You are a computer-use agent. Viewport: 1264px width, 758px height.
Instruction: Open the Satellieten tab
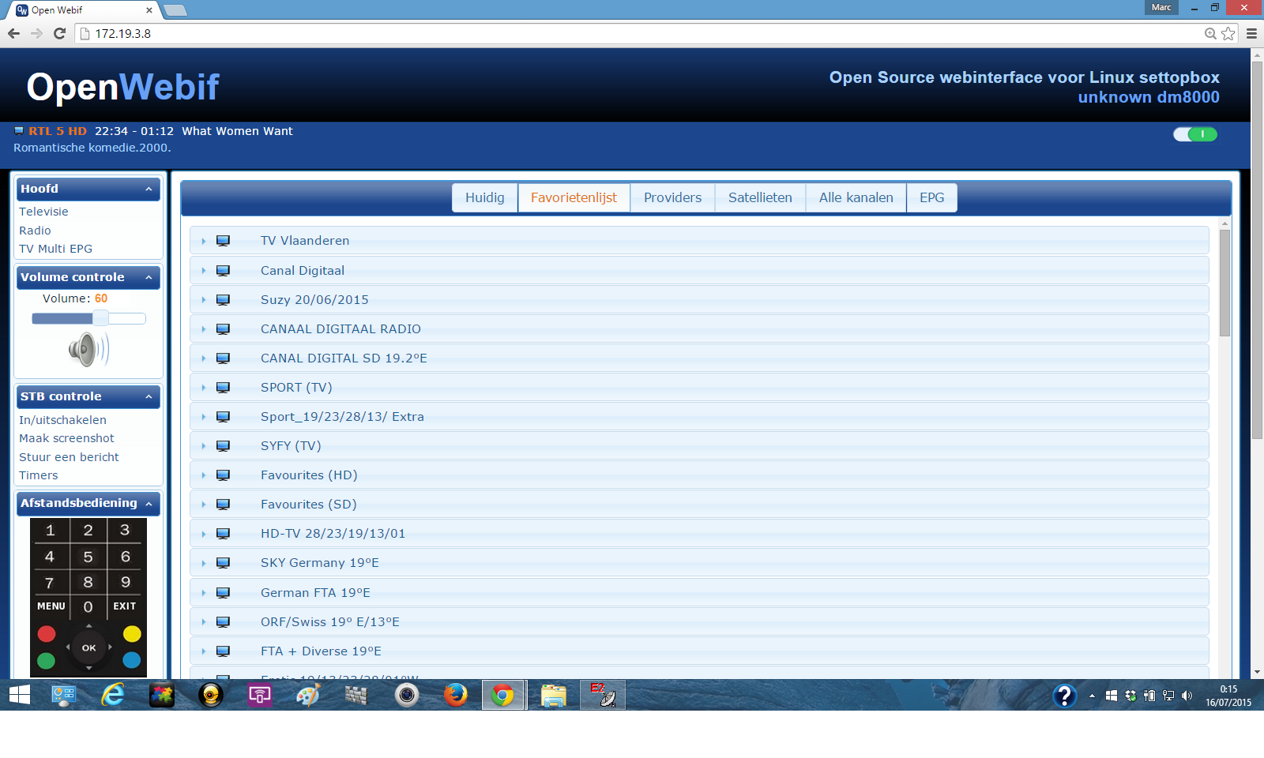pos(760,197)
